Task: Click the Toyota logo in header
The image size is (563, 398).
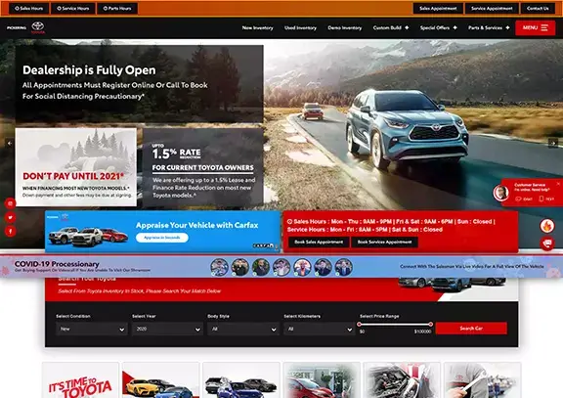Action: point(38,27)
